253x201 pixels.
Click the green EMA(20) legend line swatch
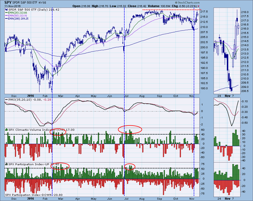click(x=7, y=12)
